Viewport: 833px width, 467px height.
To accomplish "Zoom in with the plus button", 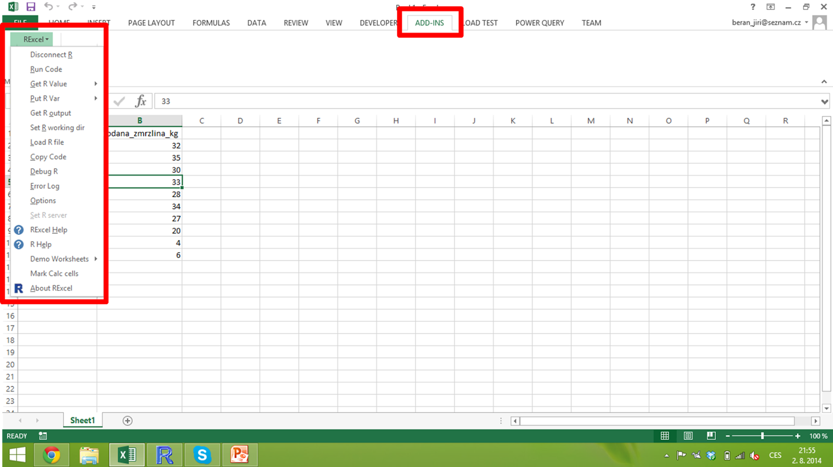I will [x=798, y=436].
